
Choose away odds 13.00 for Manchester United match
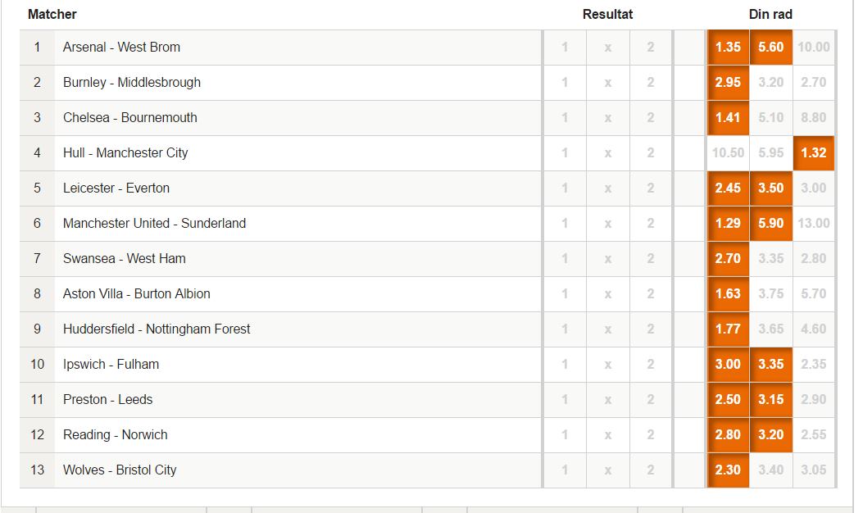814,224
